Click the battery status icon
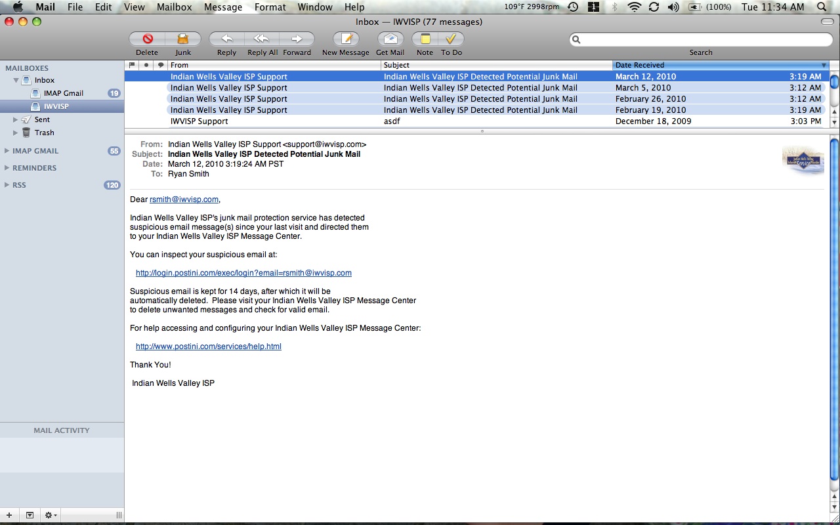840x525 pixels. pyautogui.click(x=694, y=7)
